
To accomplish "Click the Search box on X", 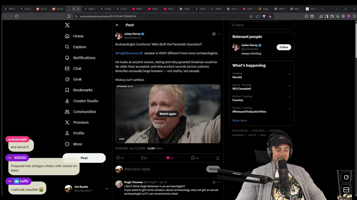I will tap(262, 25).
